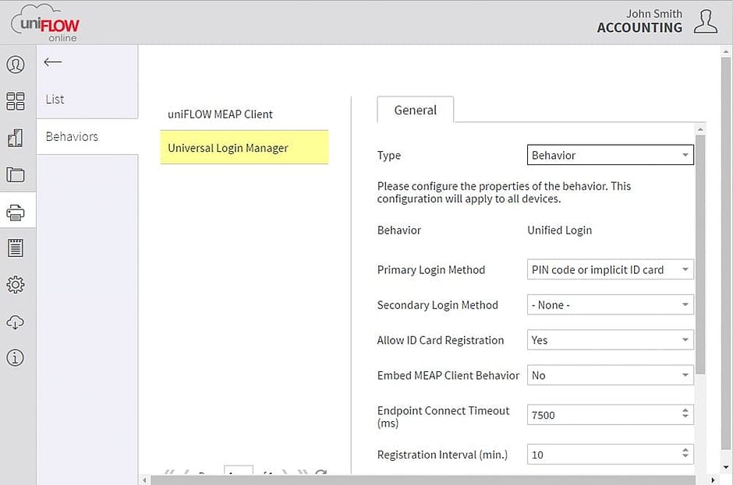Click the form panel scroll-up arrow

pos(699,128)
